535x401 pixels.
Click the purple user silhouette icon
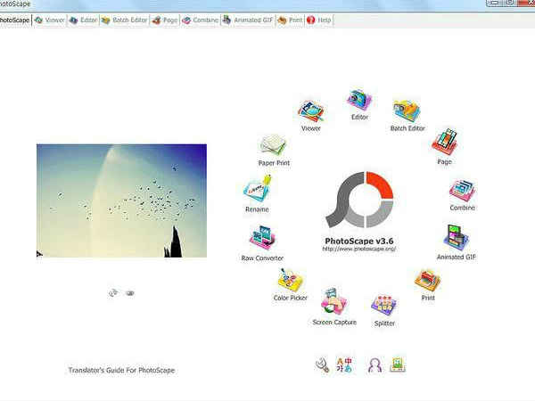point(374,365)
